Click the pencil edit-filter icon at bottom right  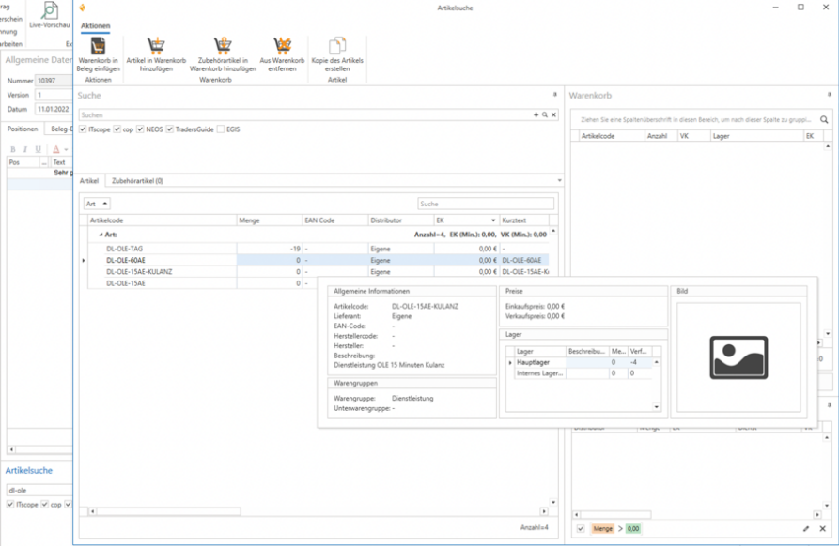[806, 529]
